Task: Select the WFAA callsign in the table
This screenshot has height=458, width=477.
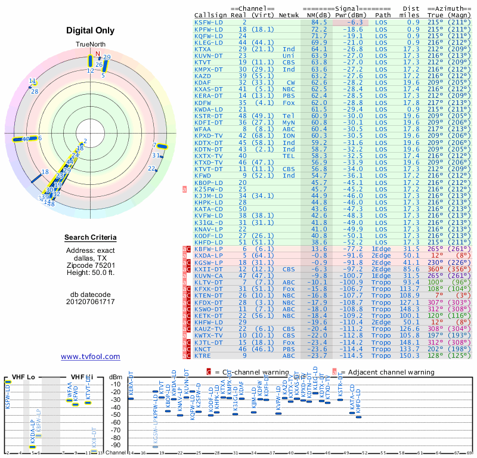Action: [x=203, y=129]
